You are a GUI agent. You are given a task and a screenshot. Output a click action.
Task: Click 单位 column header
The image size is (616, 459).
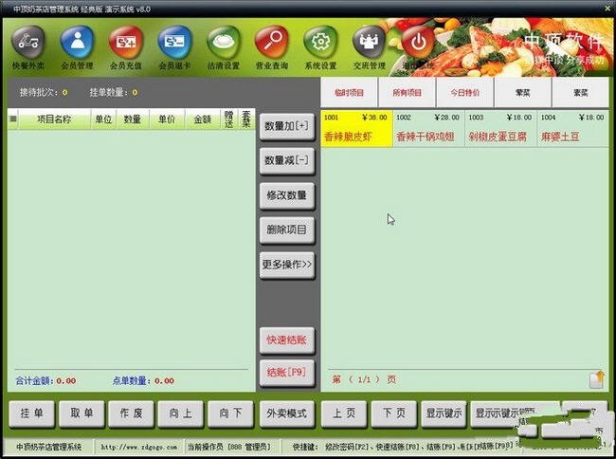[103, 119]
